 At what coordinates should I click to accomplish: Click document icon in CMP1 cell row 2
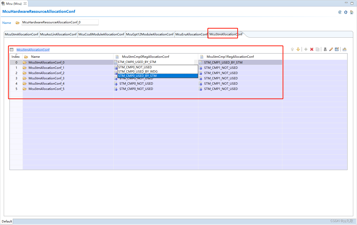click(x=200, y=73)
